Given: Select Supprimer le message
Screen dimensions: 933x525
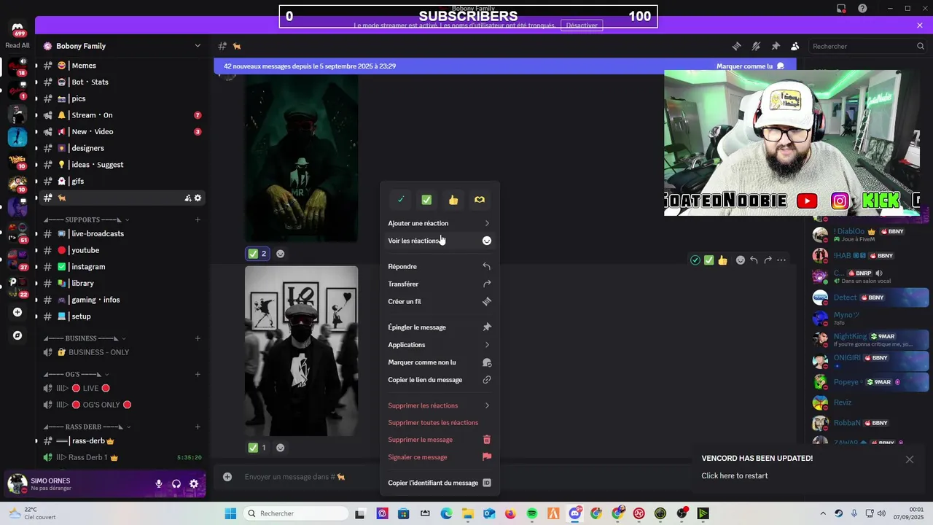Looking at the screenshot, I should [x=439, y=440].
